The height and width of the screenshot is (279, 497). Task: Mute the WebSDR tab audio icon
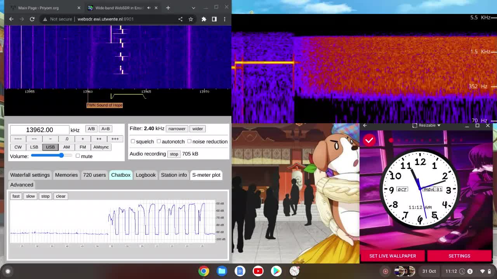(149, 8)
